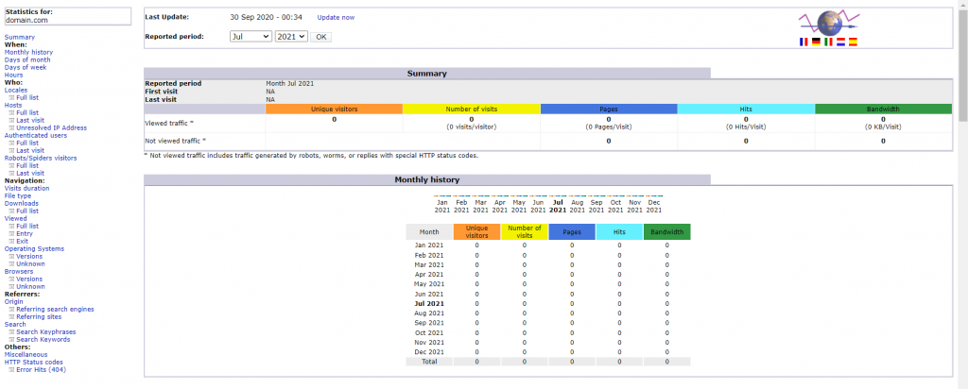Click the orange Unique visitors header in Summary
Viewport: 968px width, 389px height.
334,109
